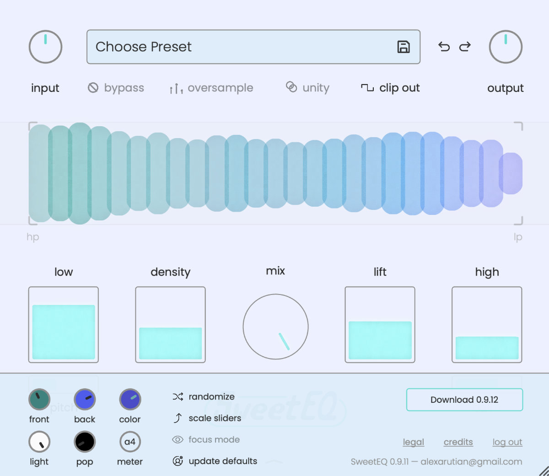The height and width of the screenshot is (476, 549).
Task: Disable the clip out option
Action: (390, 88)
